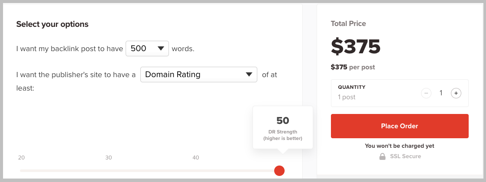Increase post quantity with the plus icon

pos(456,93)
